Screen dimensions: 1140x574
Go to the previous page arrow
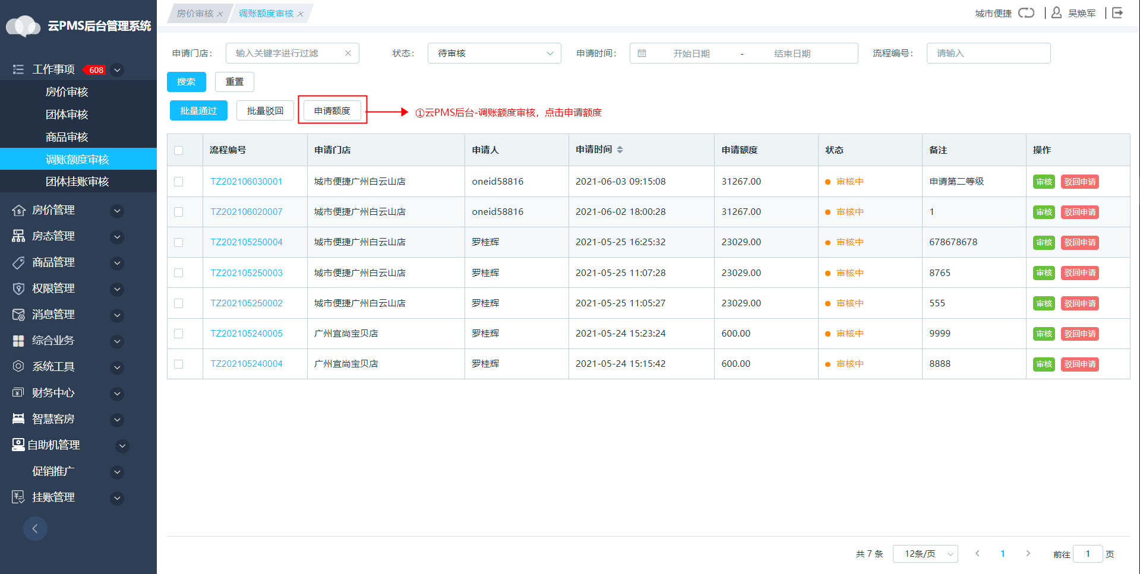(977, 553)
